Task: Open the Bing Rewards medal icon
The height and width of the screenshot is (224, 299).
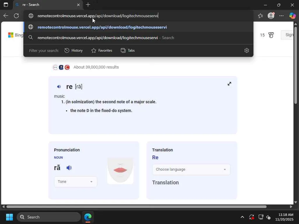Action: [271, 35]
